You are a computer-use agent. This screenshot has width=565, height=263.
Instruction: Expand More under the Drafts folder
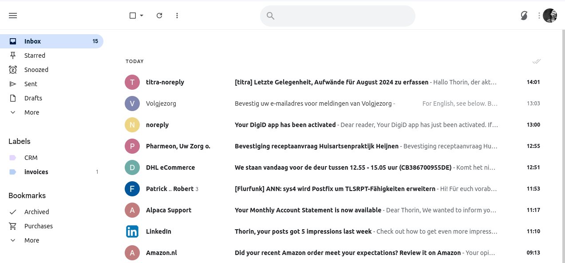click(32, 112)
